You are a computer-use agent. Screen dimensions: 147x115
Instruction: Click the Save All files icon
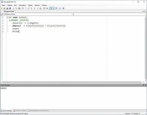10,8
